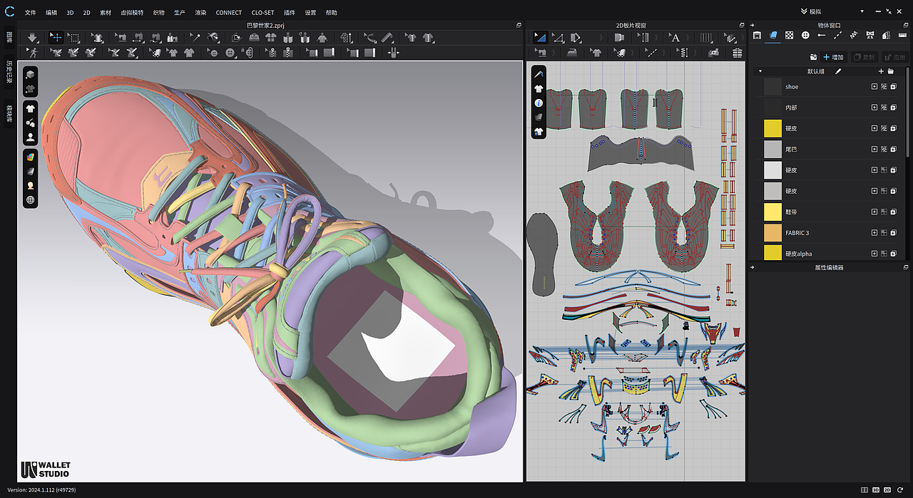Select the Pin needle tool in 3D toolbar
Screen dimensions: 913x498
coord(195,38)
